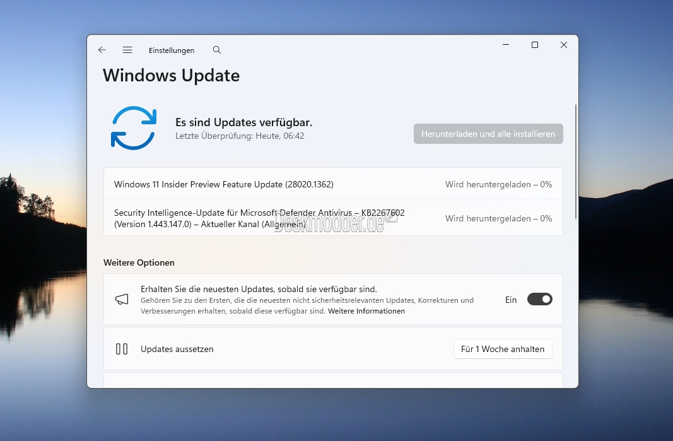The height and width of the screenshot is (441, 673).
Task: Click the 'Einstellungen' title in header
Action: [172, 50]
